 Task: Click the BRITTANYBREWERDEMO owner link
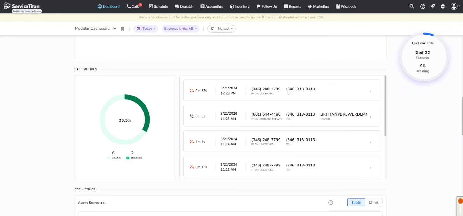(x=344, y=113)
